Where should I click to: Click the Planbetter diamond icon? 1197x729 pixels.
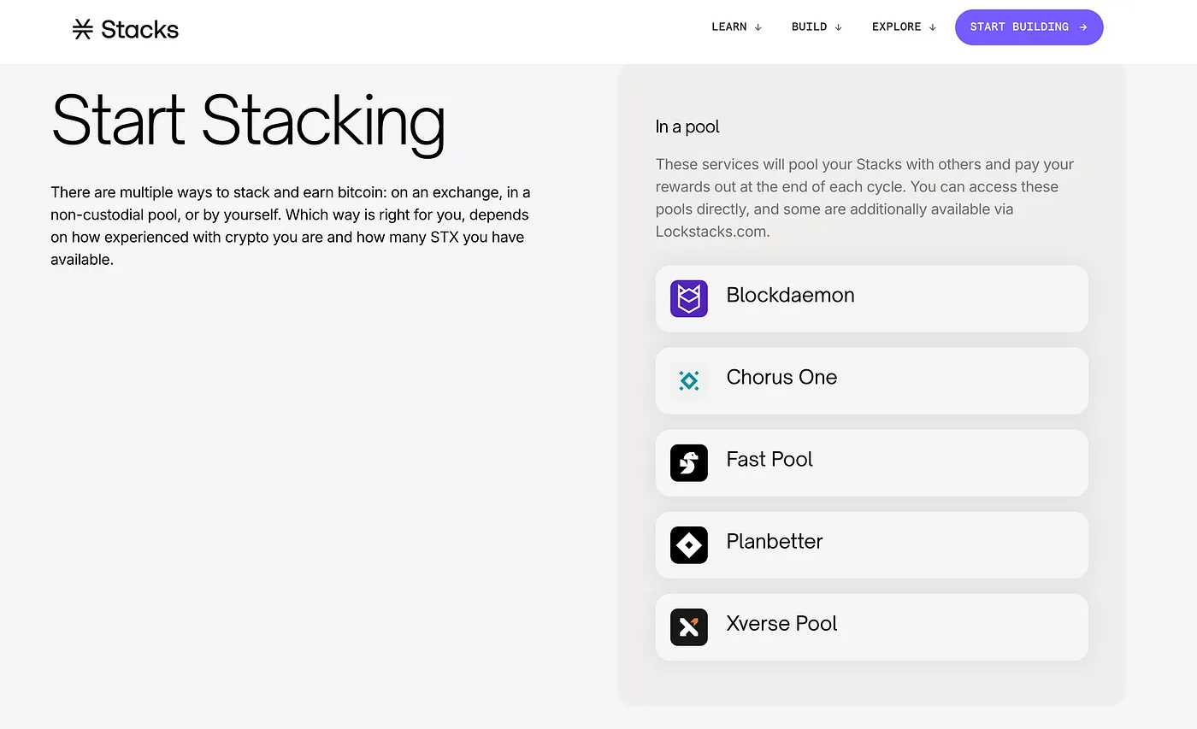point(689,544)
